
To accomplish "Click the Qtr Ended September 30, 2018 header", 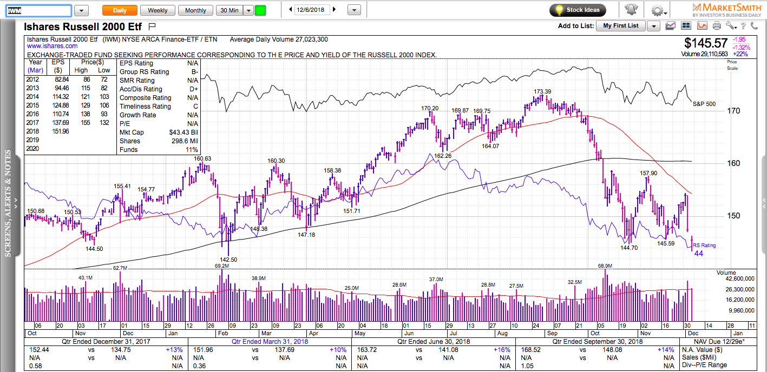I will pyautogui.click(x=598, y=342).
